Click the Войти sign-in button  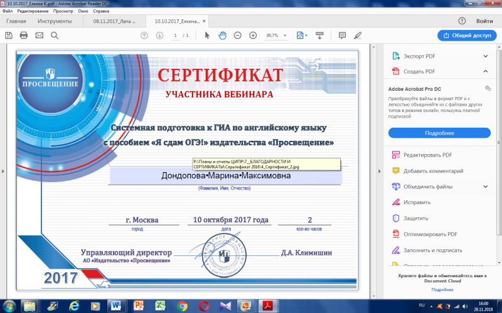[484, 21]
